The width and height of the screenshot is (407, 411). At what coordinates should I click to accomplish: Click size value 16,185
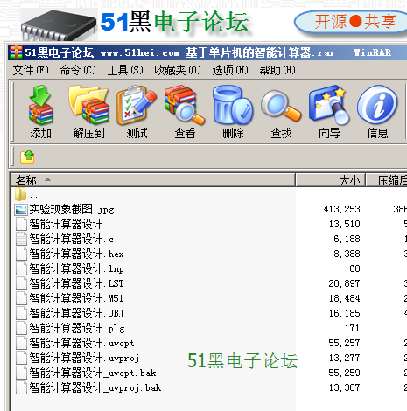point(345,313)
